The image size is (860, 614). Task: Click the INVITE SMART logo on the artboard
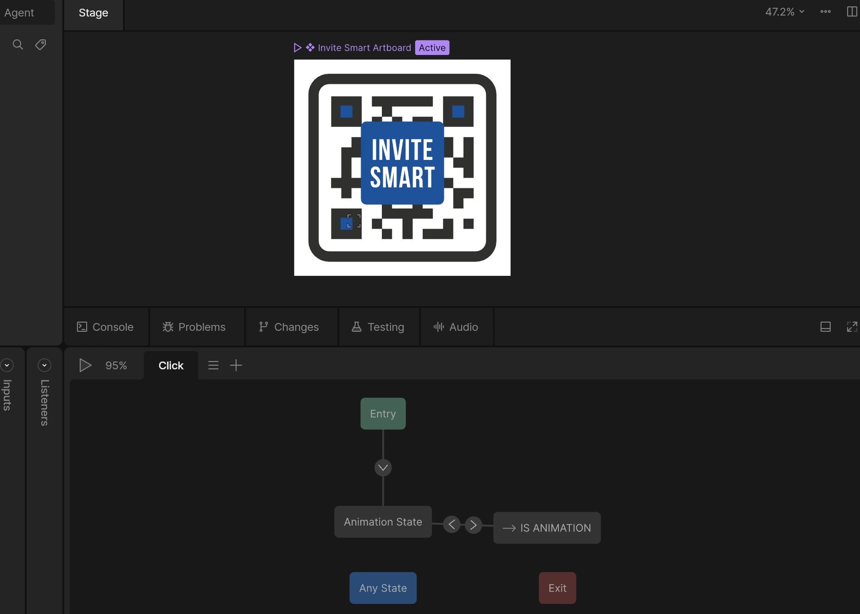coord(402,163)
